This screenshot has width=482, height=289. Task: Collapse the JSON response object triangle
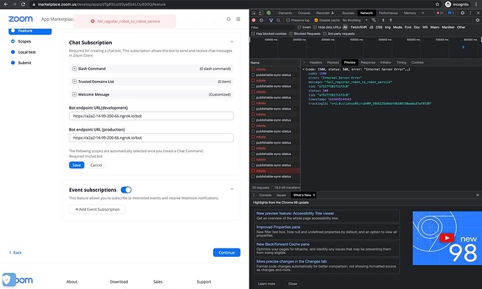coord(304,69)
